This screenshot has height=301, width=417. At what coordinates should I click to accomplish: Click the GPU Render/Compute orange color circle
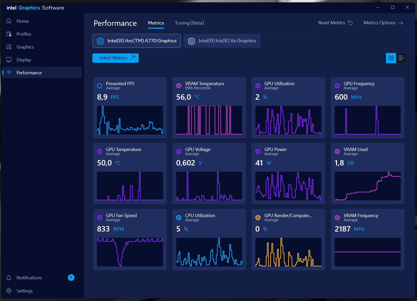tap(258, 218)
